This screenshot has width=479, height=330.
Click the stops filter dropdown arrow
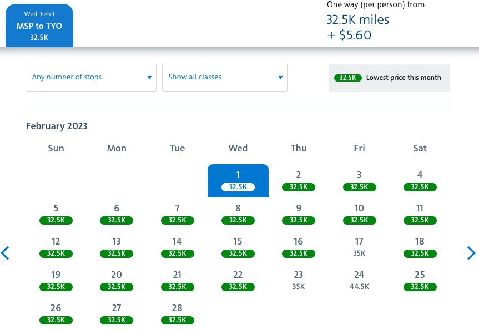(149, 77)
